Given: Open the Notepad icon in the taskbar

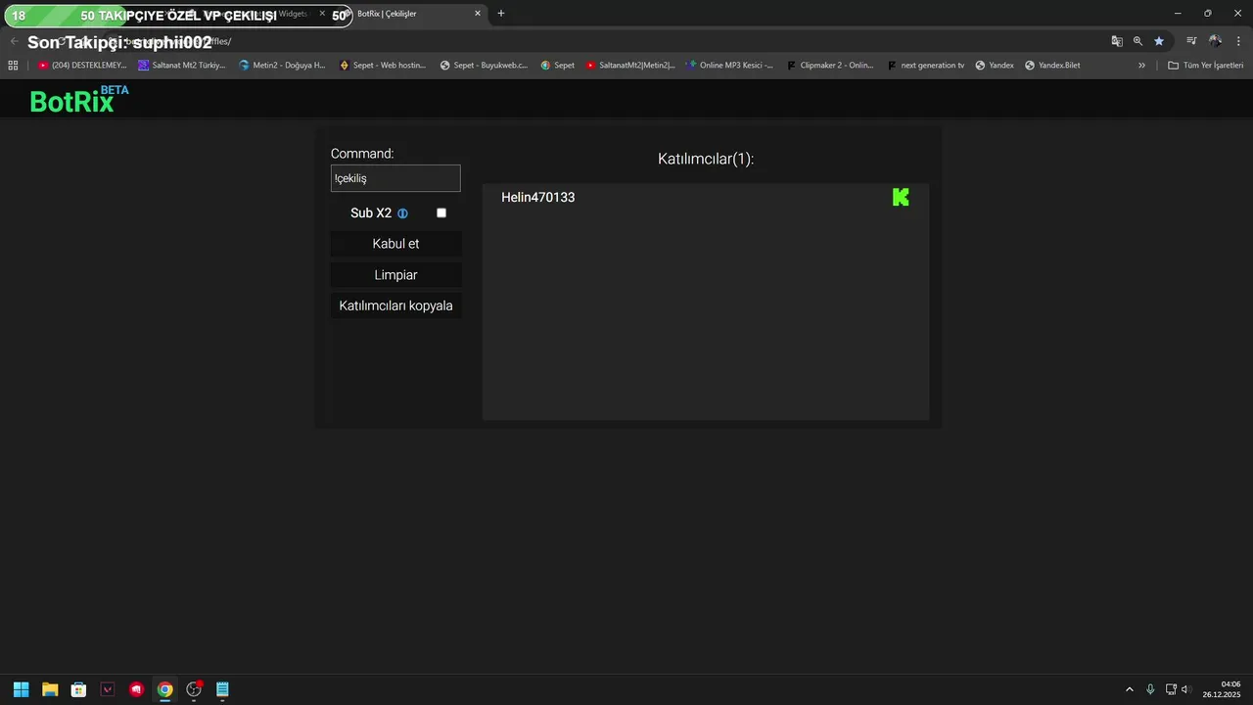Looking at the screenshot, I should pyautogui.click(x=222, y=689).
